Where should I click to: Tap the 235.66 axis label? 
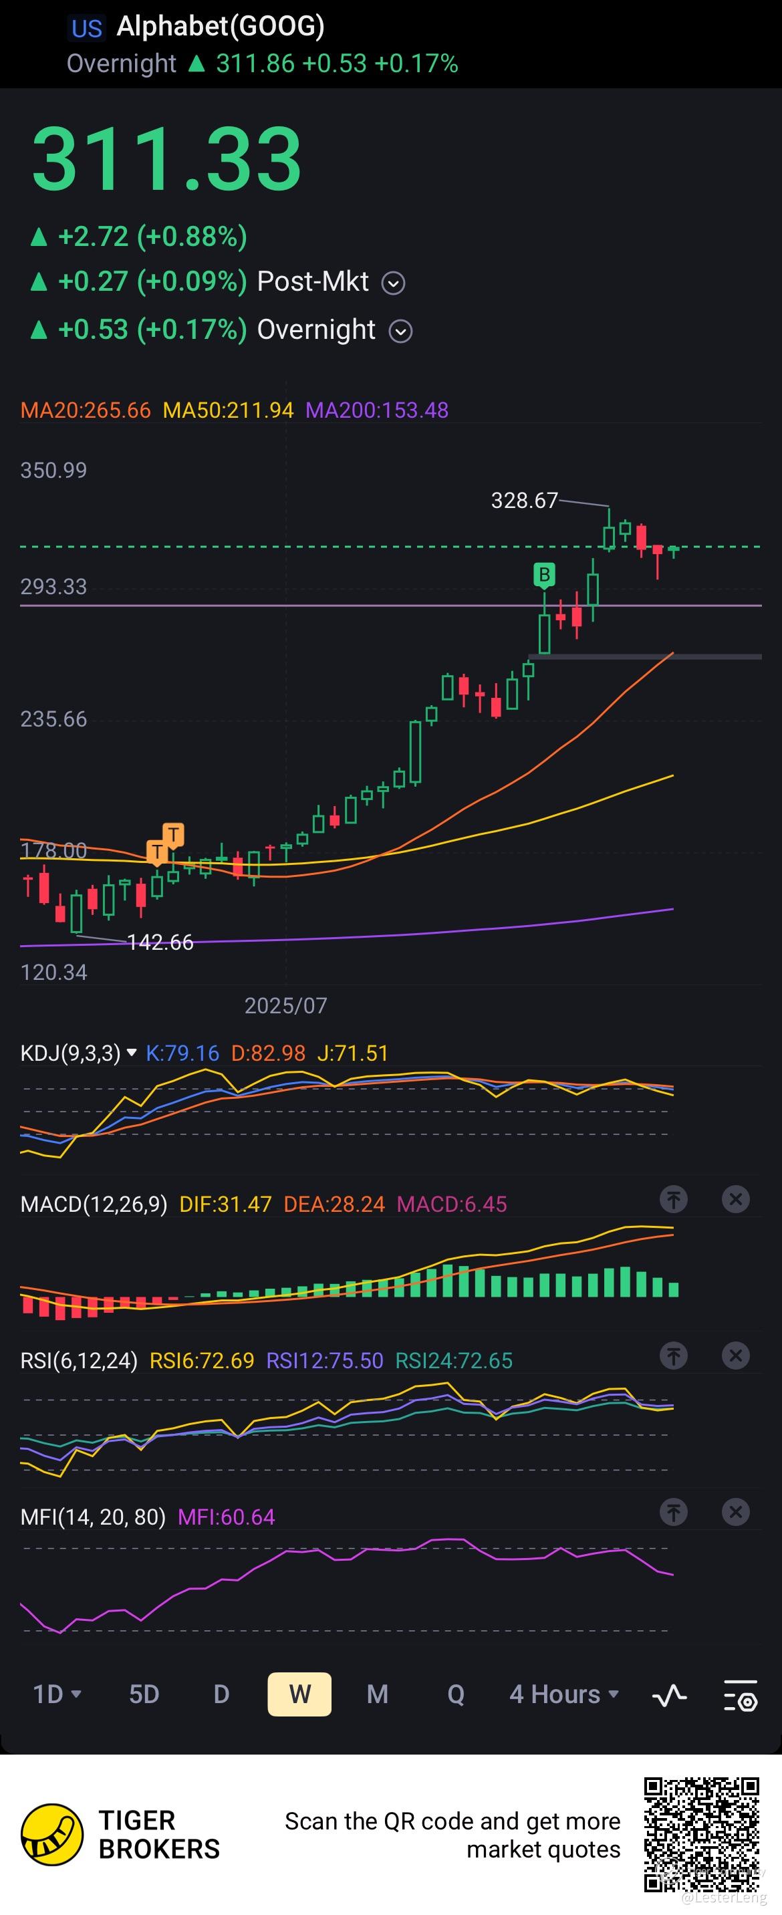click(53, 719)
